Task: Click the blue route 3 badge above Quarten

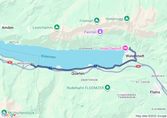Action: [95, 66]
